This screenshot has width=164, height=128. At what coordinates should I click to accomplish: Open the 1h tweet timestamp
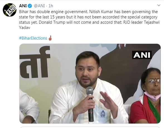(x=51, y=6)
